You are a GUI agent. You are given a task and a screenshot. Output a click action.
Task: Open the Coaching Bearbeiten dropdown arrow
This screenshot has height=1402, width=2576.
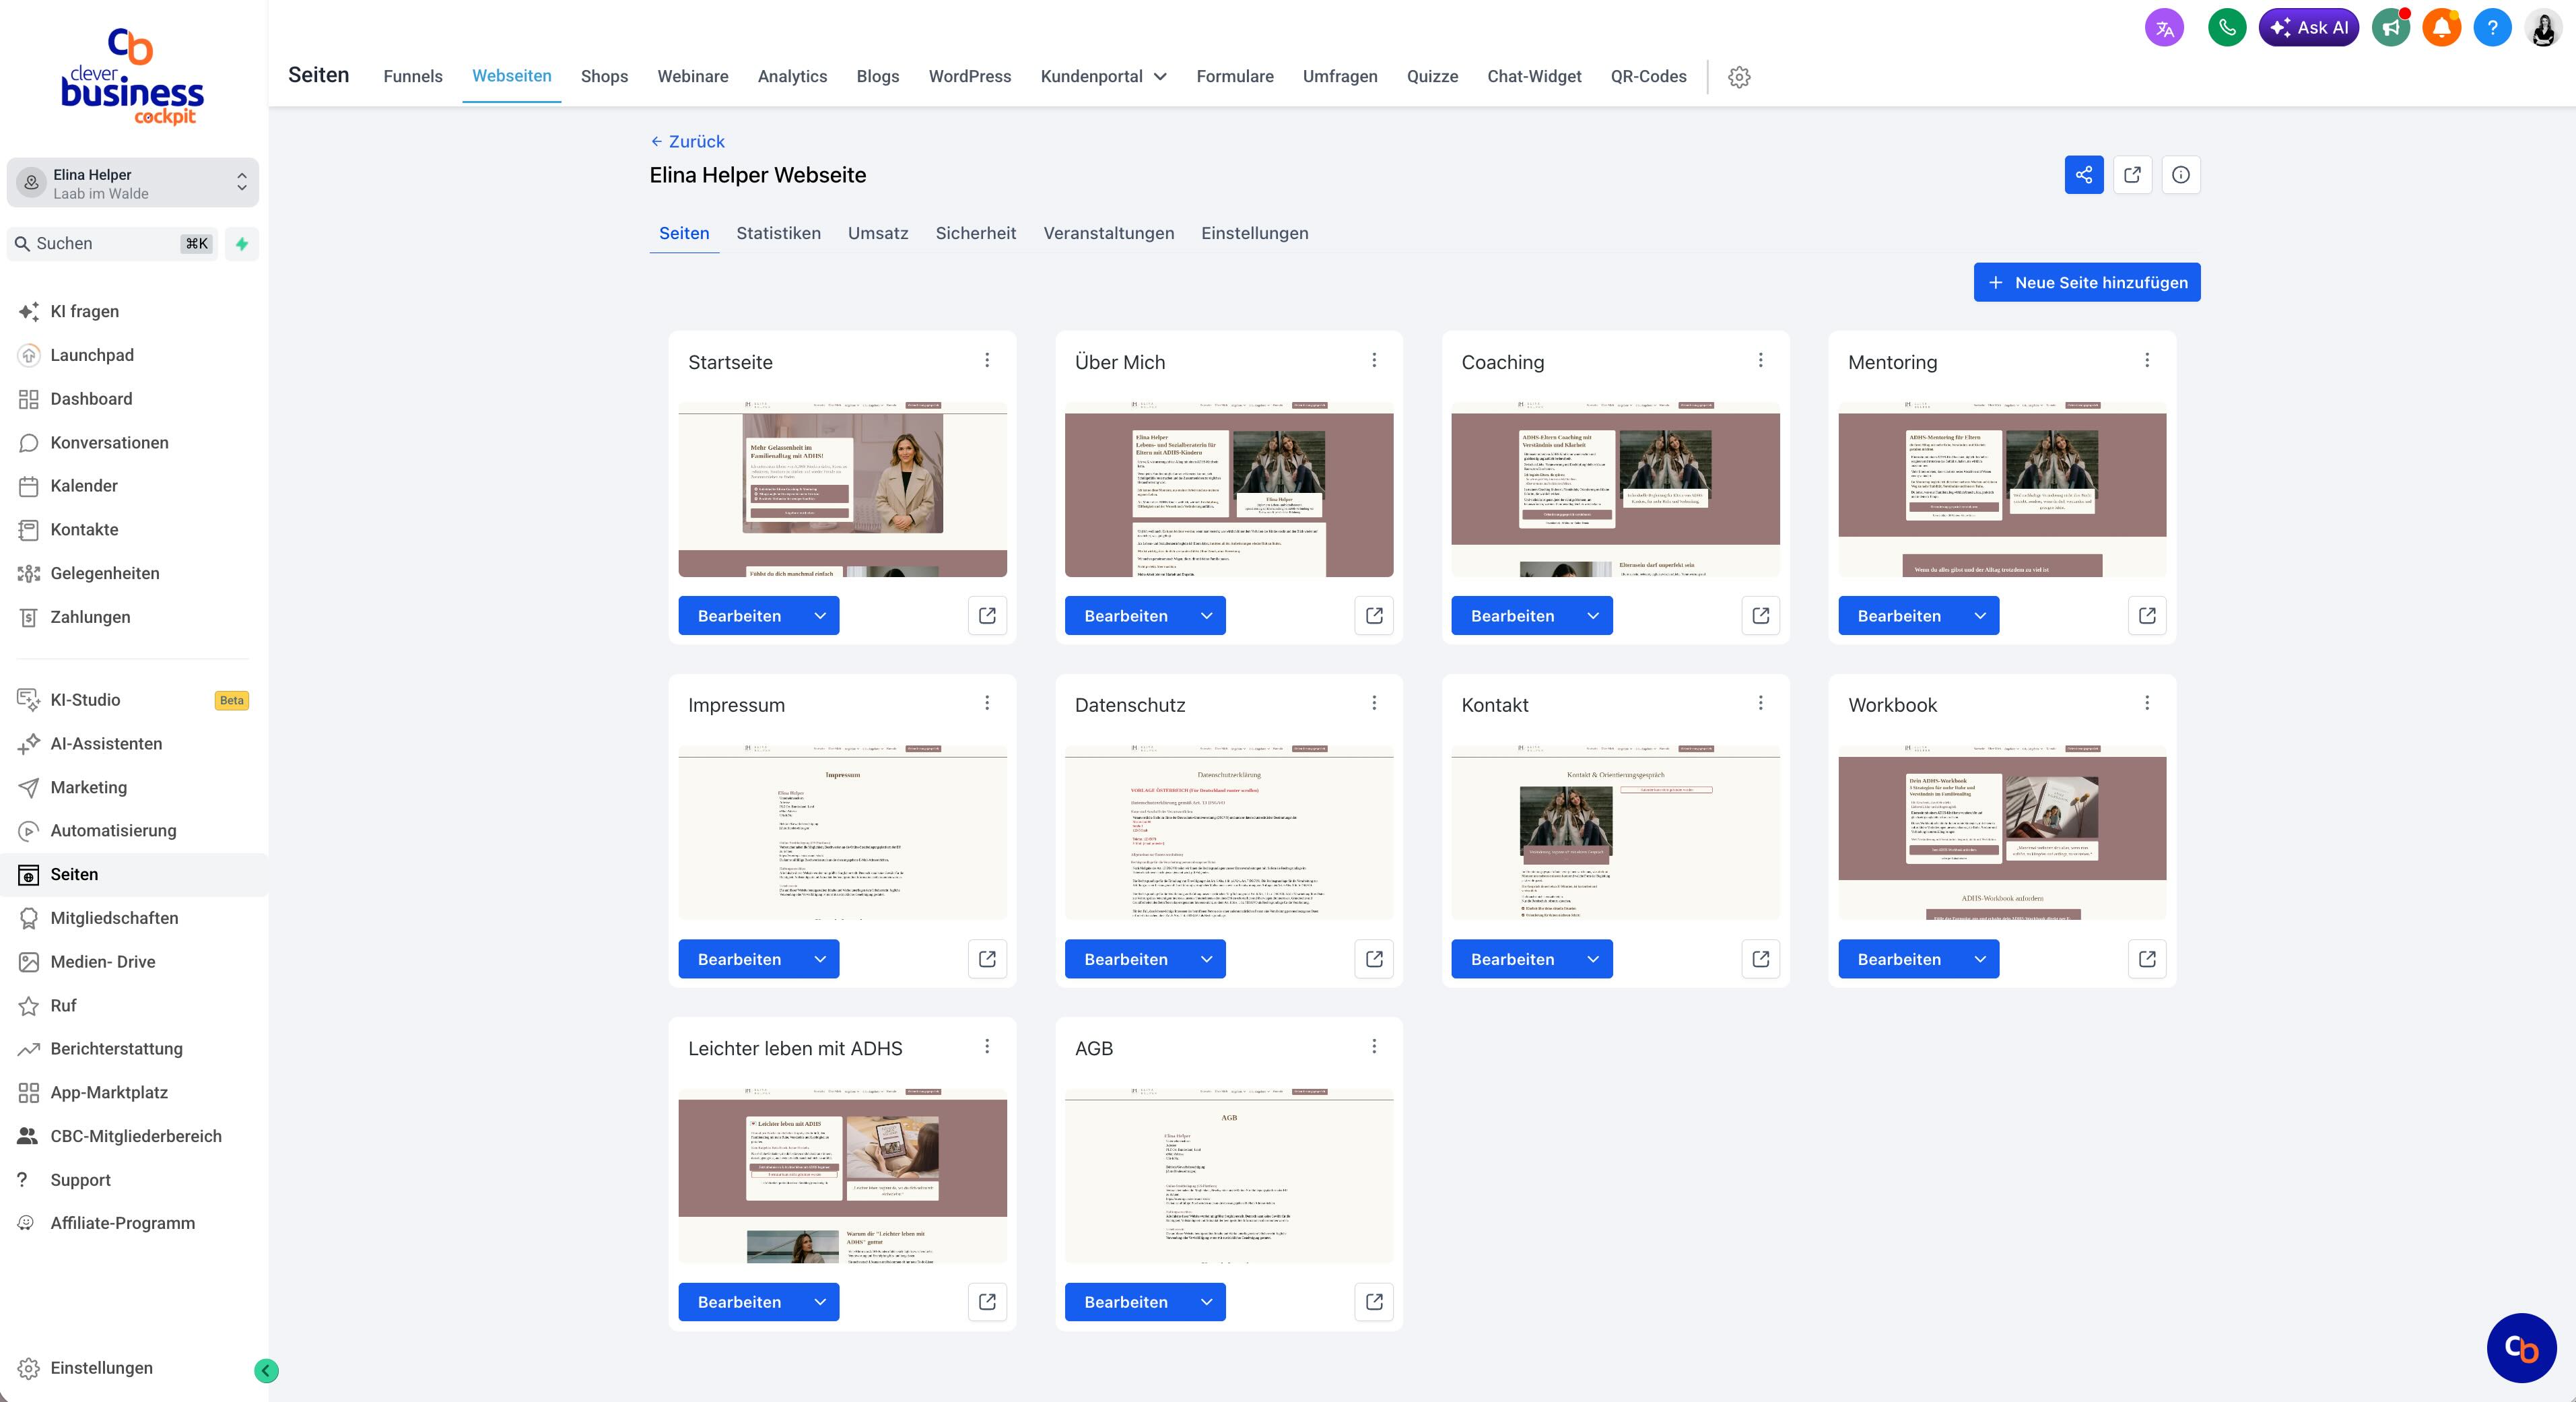(1593, 616)
